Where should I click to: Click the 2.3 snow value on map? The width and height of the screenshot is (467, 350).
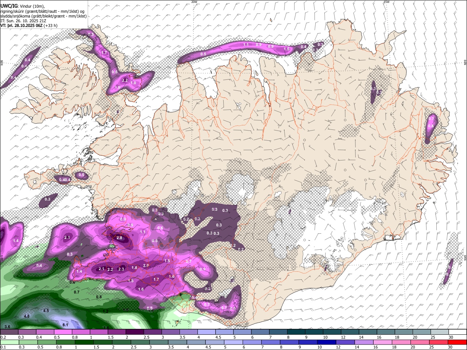click(x=121, y=269)
